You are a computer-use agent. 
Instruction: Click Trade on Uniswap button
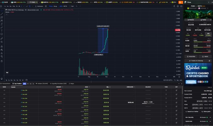[198, 61]
